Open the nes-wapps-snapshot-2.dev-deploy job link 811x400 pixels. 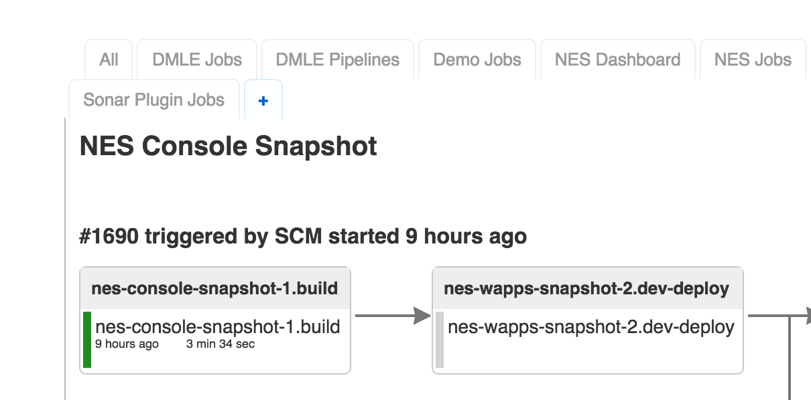pyautogui.click(x=590, y=327)
